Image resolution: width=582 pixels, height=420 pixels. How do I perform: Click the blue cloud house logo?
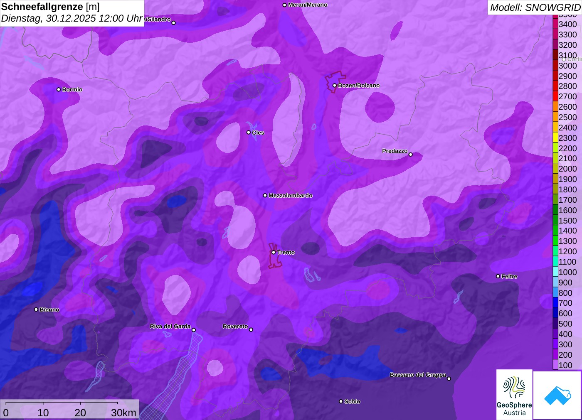557,395
